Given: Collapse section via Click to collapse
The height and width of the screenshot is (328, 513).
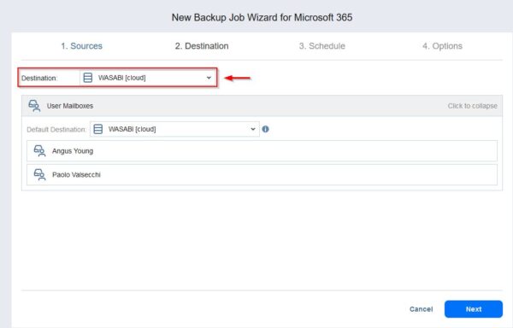Looking at the screenshot, I should point(473,106).
